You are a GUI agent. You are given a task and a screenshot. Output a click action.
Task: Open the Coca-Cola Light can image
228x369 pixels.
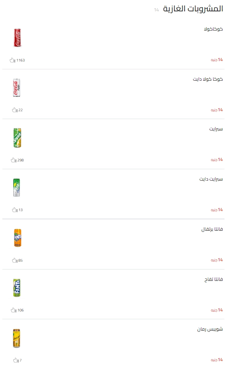[x=16, y=88]
